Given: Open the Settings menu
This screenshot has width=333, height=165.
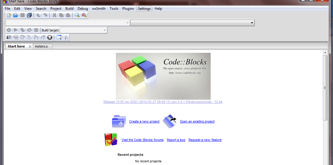Looking at the screenshot, I should pos(144,9).
